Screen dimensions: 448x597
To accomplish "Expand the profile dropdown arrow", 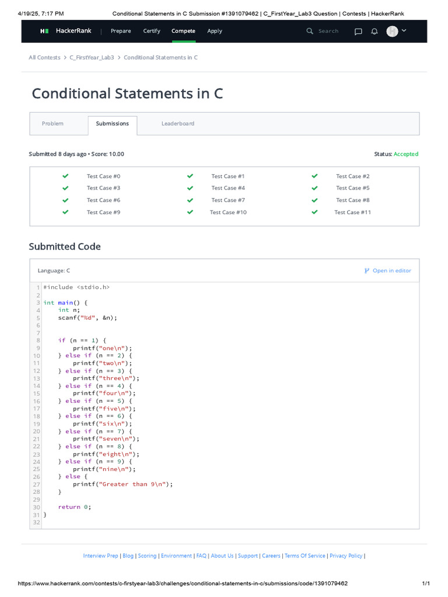I will pyautogui.click(x=404, y=30).
